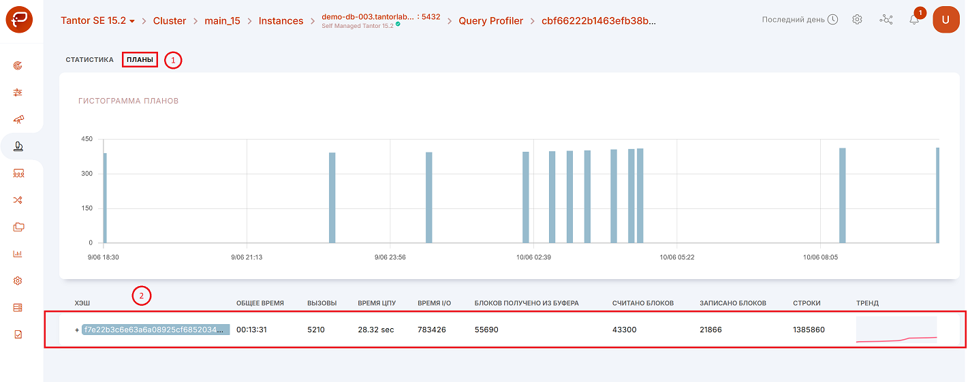
Task: Switch to the ПЛАНЫ tab
Action: click(140, 60)
